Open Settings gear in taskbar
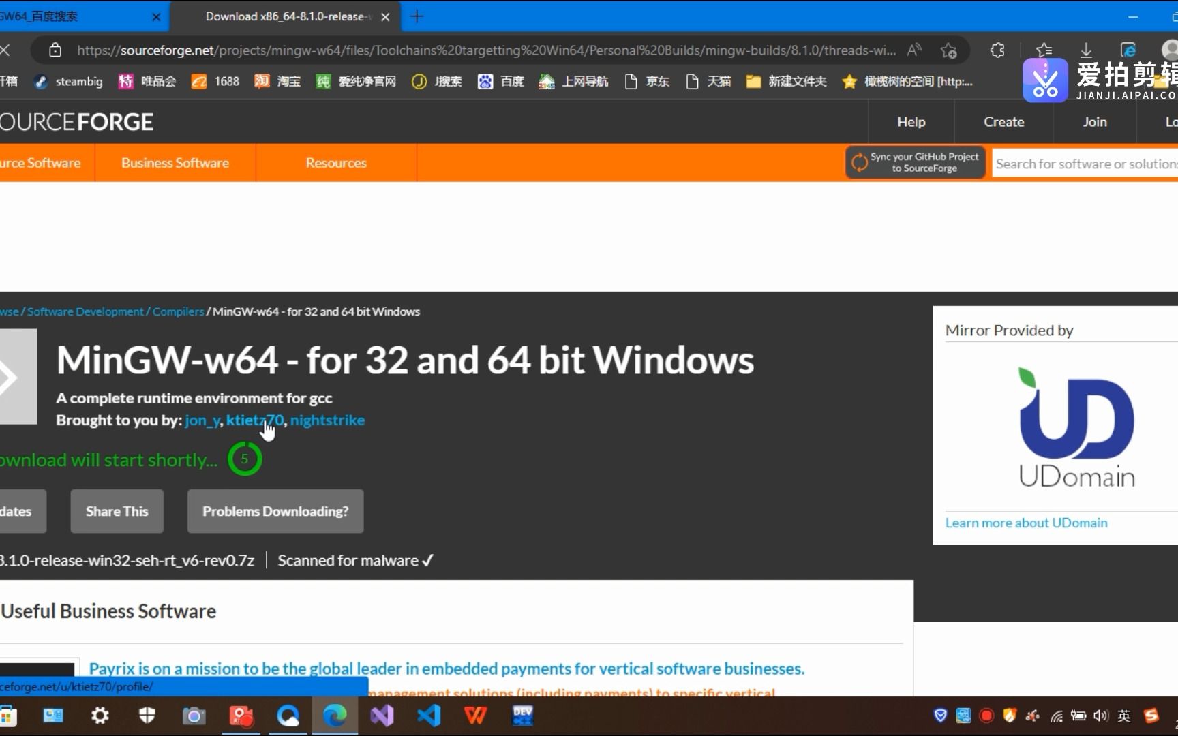This screenshot has width=1178, height=736. click(x=100, y=716)
